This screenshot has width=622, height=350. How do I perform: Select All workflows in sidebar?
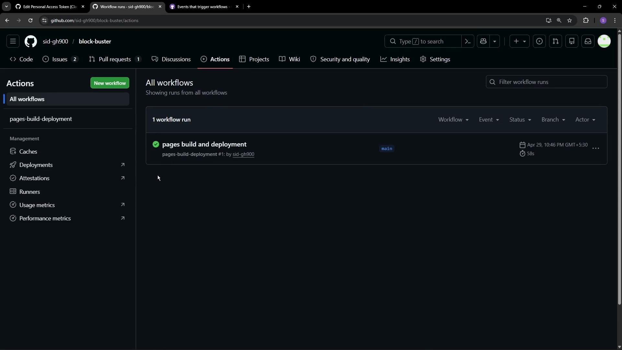pos(68,99)
